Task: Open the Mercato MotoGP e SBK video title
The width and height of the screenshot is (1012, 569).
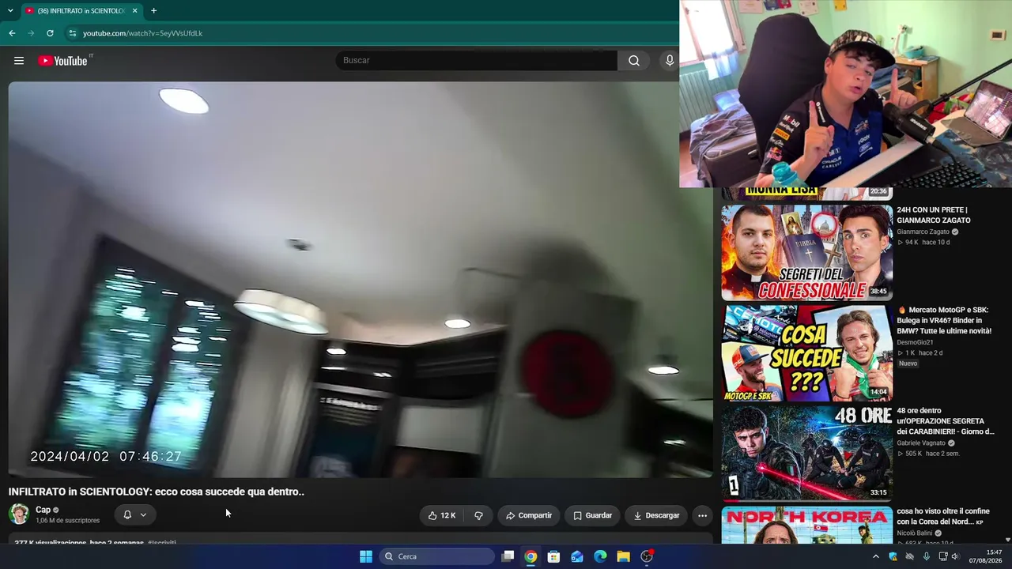Action: click(945, 320)
